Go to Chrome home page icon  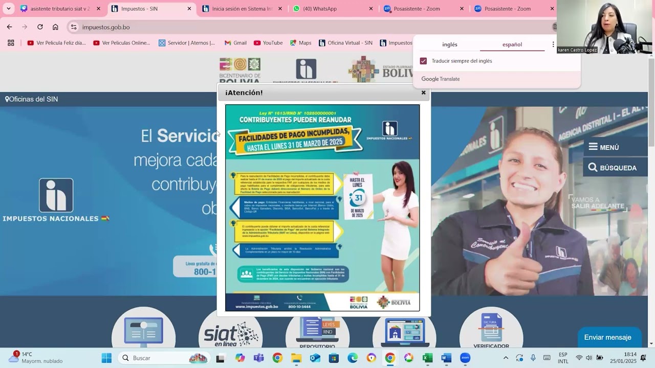click(55, 27)
